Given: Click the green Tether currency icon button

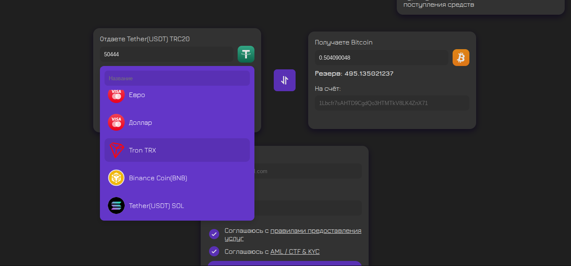Looking at the screenshot, I should coord(246,54).
